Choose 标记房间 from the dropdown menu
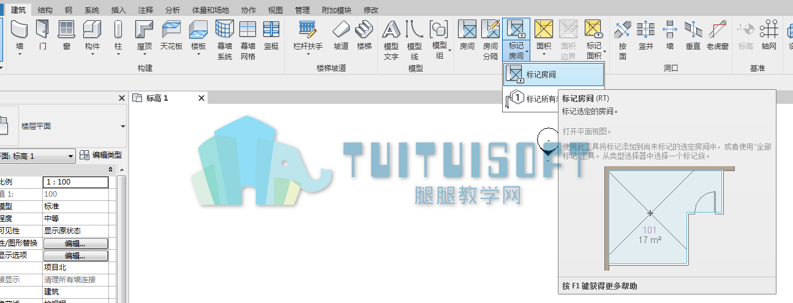 (x=554, y=75)
